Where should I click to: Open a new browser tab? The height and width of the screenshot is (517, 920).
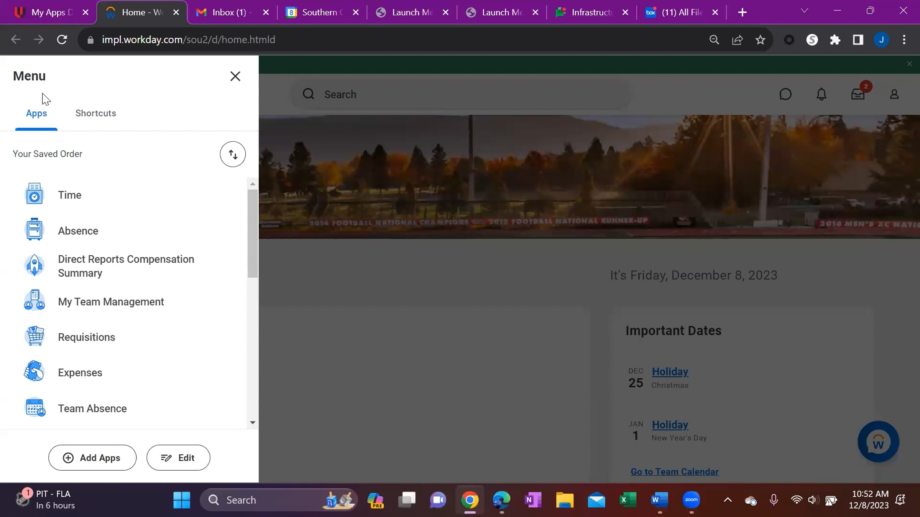tap(743, 12)
